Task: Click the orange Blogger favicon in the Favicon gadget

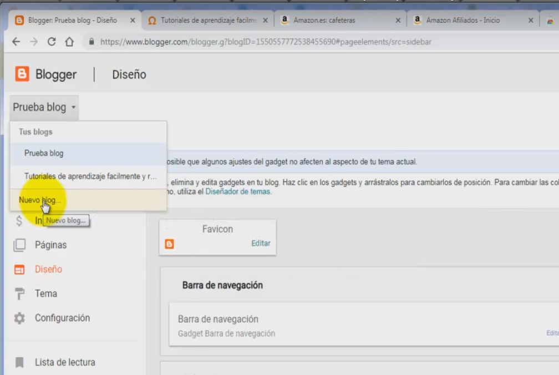Action: click(169, 244)
